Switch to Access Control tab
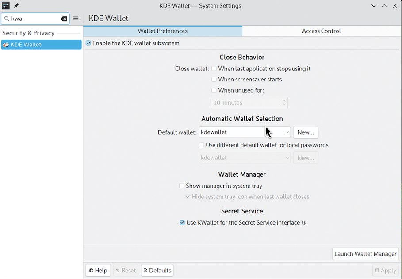The image size is (402, 279). coord(321,31)
